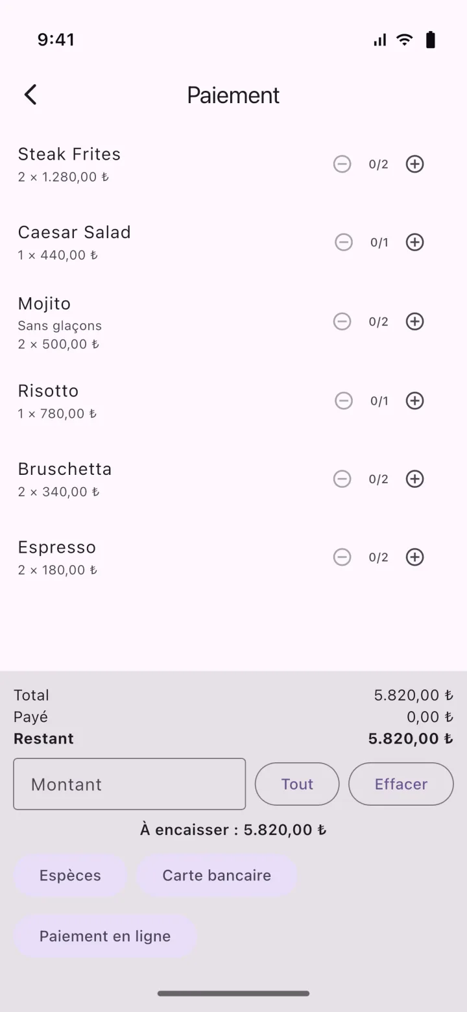Tap the back arrow icon
The image size is (467, 1012).
pyautogui.click(x=30, y=95)
